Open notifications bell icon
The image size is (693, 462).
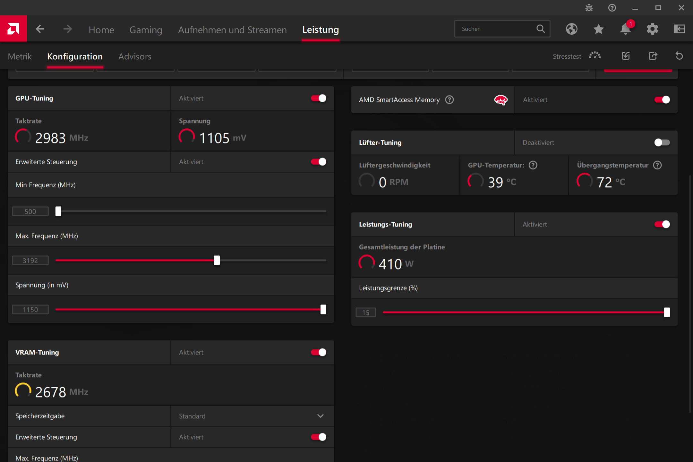(626, 28)
